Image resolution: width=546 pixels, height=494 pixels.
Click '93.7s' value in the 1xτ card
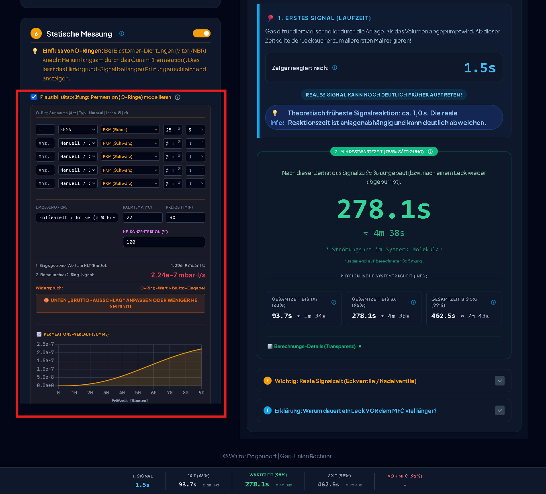(282, 316)
